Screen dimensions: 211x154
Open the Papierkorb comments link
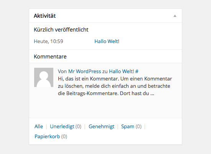pos(47,136)
